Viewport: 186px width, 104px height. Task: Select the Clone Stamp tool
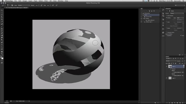click(x=2, y=29)
